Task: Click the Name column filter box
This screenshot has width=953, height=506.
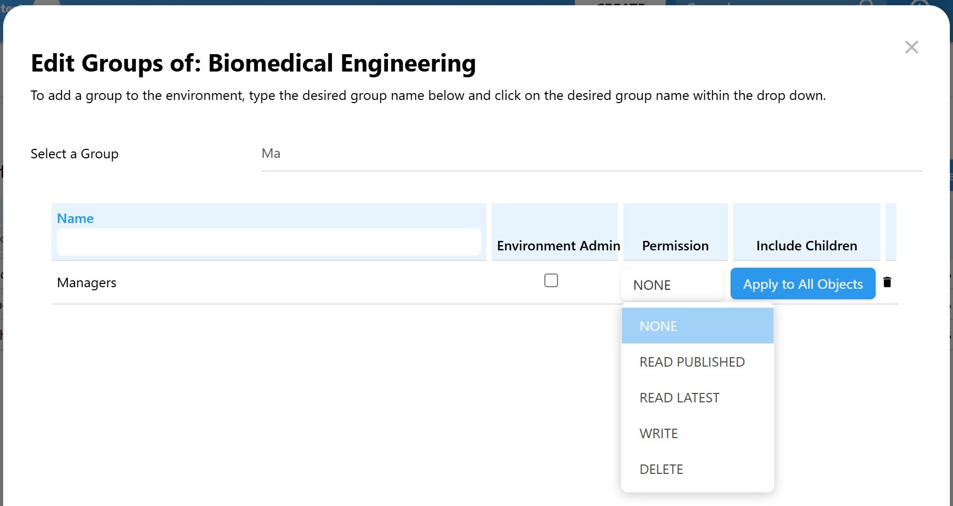Action: [268, 242]
